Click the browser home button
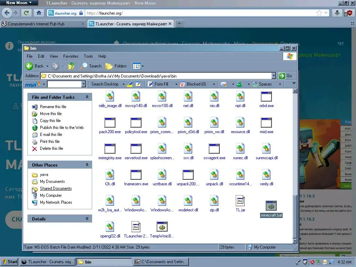This screenshot has width=356, height=267. click(x=39, y=13)
